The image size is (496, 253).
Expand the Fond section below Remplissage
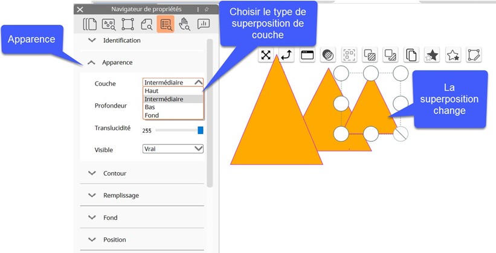tap(92, 217)
